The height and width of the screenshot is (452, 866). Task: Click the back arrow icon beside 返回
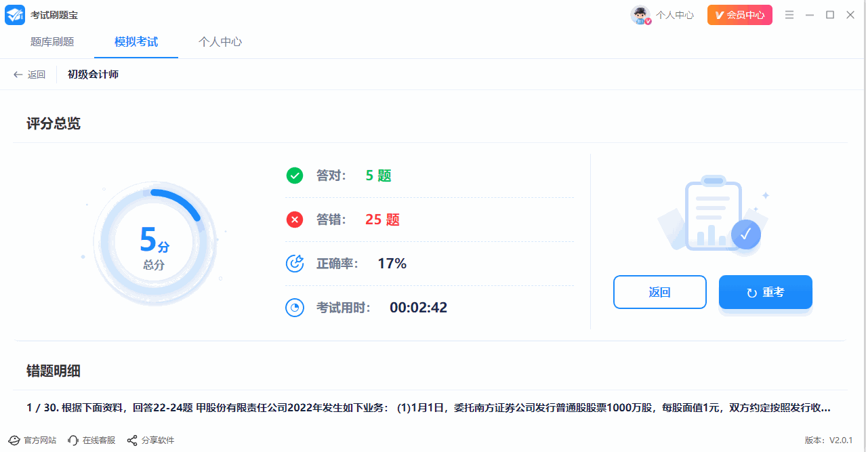point(18,75)
